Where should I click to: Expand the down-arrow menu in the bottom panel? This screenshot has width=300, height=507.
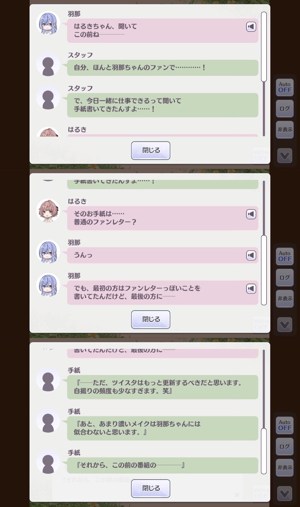[285, 493]
